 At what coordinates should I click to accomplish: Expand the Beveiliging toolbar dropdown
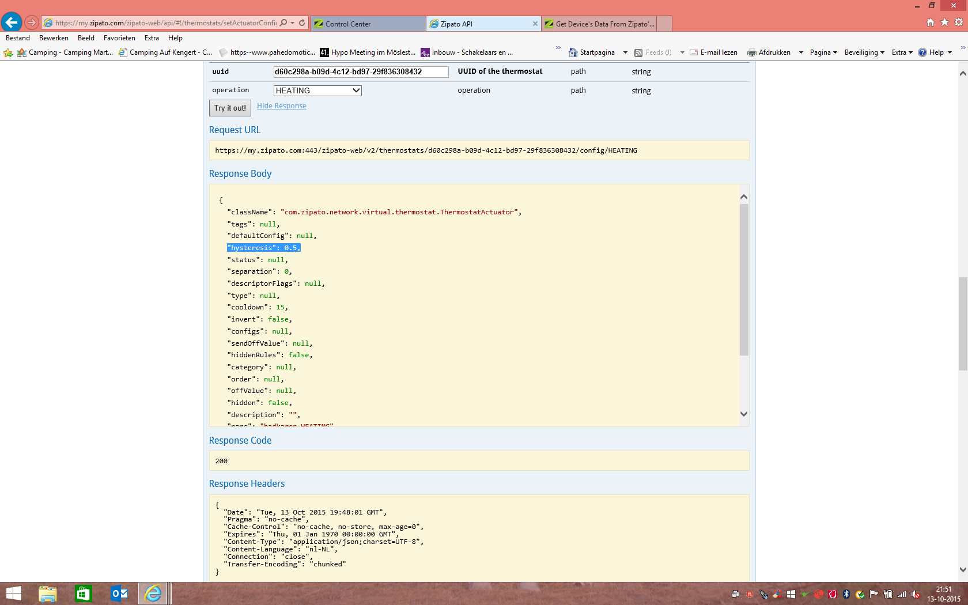(x=864, y=52)
